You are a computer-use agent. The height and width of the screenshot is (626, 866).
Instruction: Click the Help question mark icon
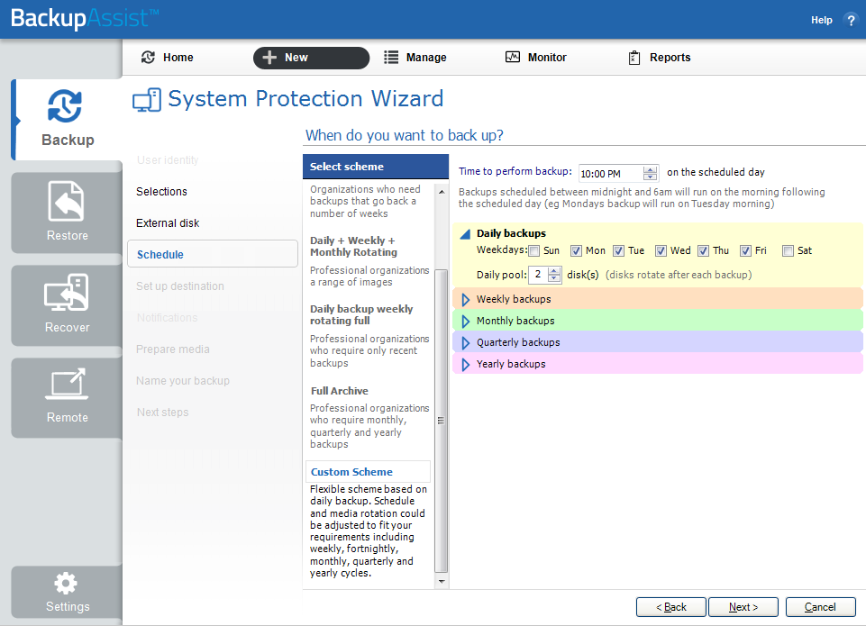coord(851,21)
